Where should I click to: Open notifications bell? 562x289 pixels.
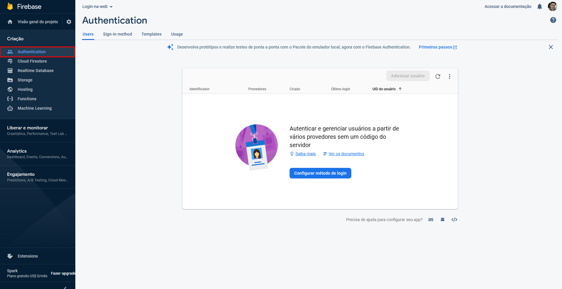point(540,6)
